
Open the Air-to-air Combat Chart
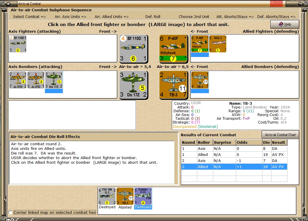click(x=280, y=135)
